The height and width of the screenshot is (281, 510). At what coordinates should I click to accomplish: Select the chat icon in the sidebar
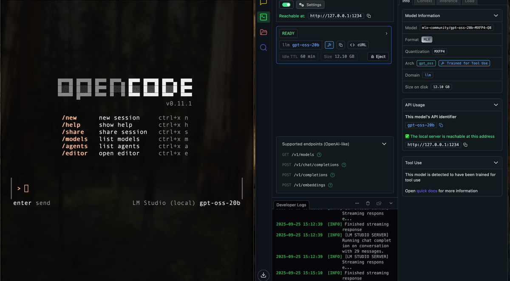click(263, 3)
